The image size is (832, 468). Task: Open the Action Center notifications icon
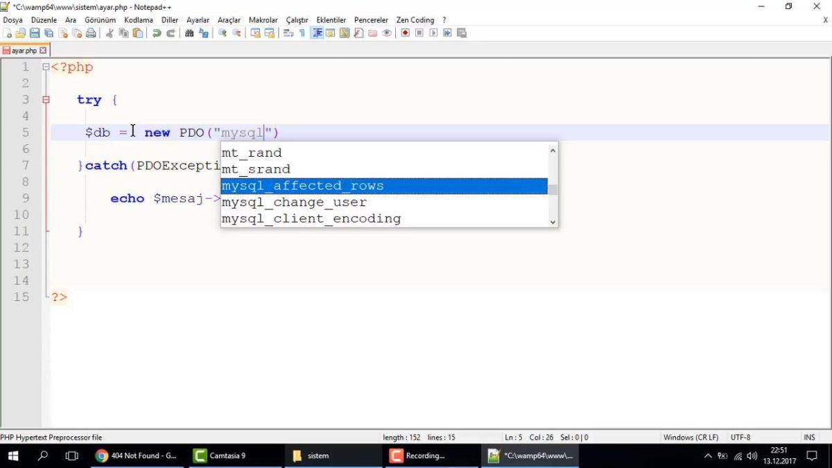[812, 456]
